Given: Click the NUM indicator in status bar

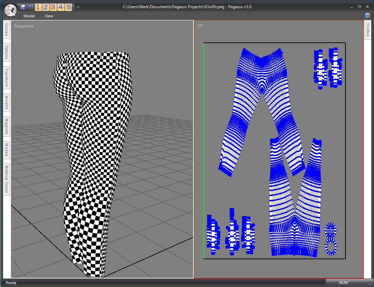Looking at the screenshot, I should 344,283.
